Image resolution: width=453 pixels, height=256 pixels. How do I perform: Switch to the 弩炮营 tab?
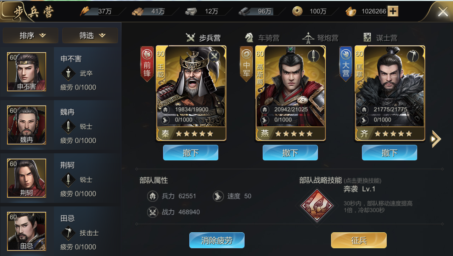(x=320, y=38)
